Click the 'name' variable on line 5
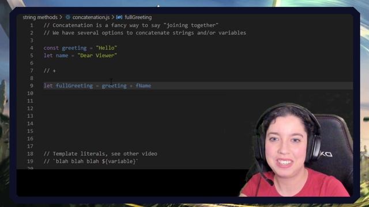369x207 pixels. tap(62, 55)
